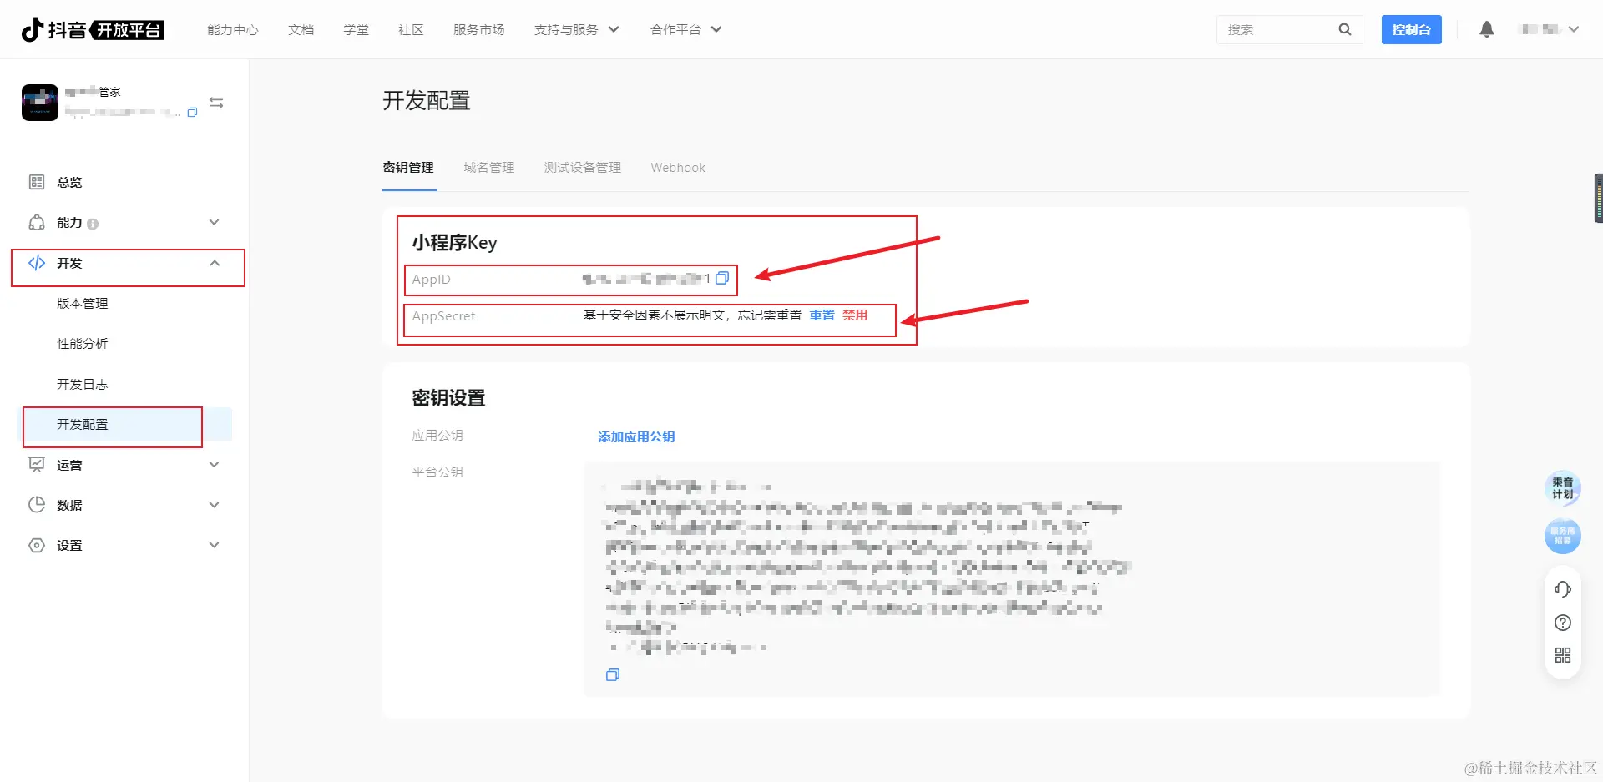Click the Douyin Open Platform logo
Image resolution: width=1603 pixels, height=782 pixels.
(x=92, y=29)
